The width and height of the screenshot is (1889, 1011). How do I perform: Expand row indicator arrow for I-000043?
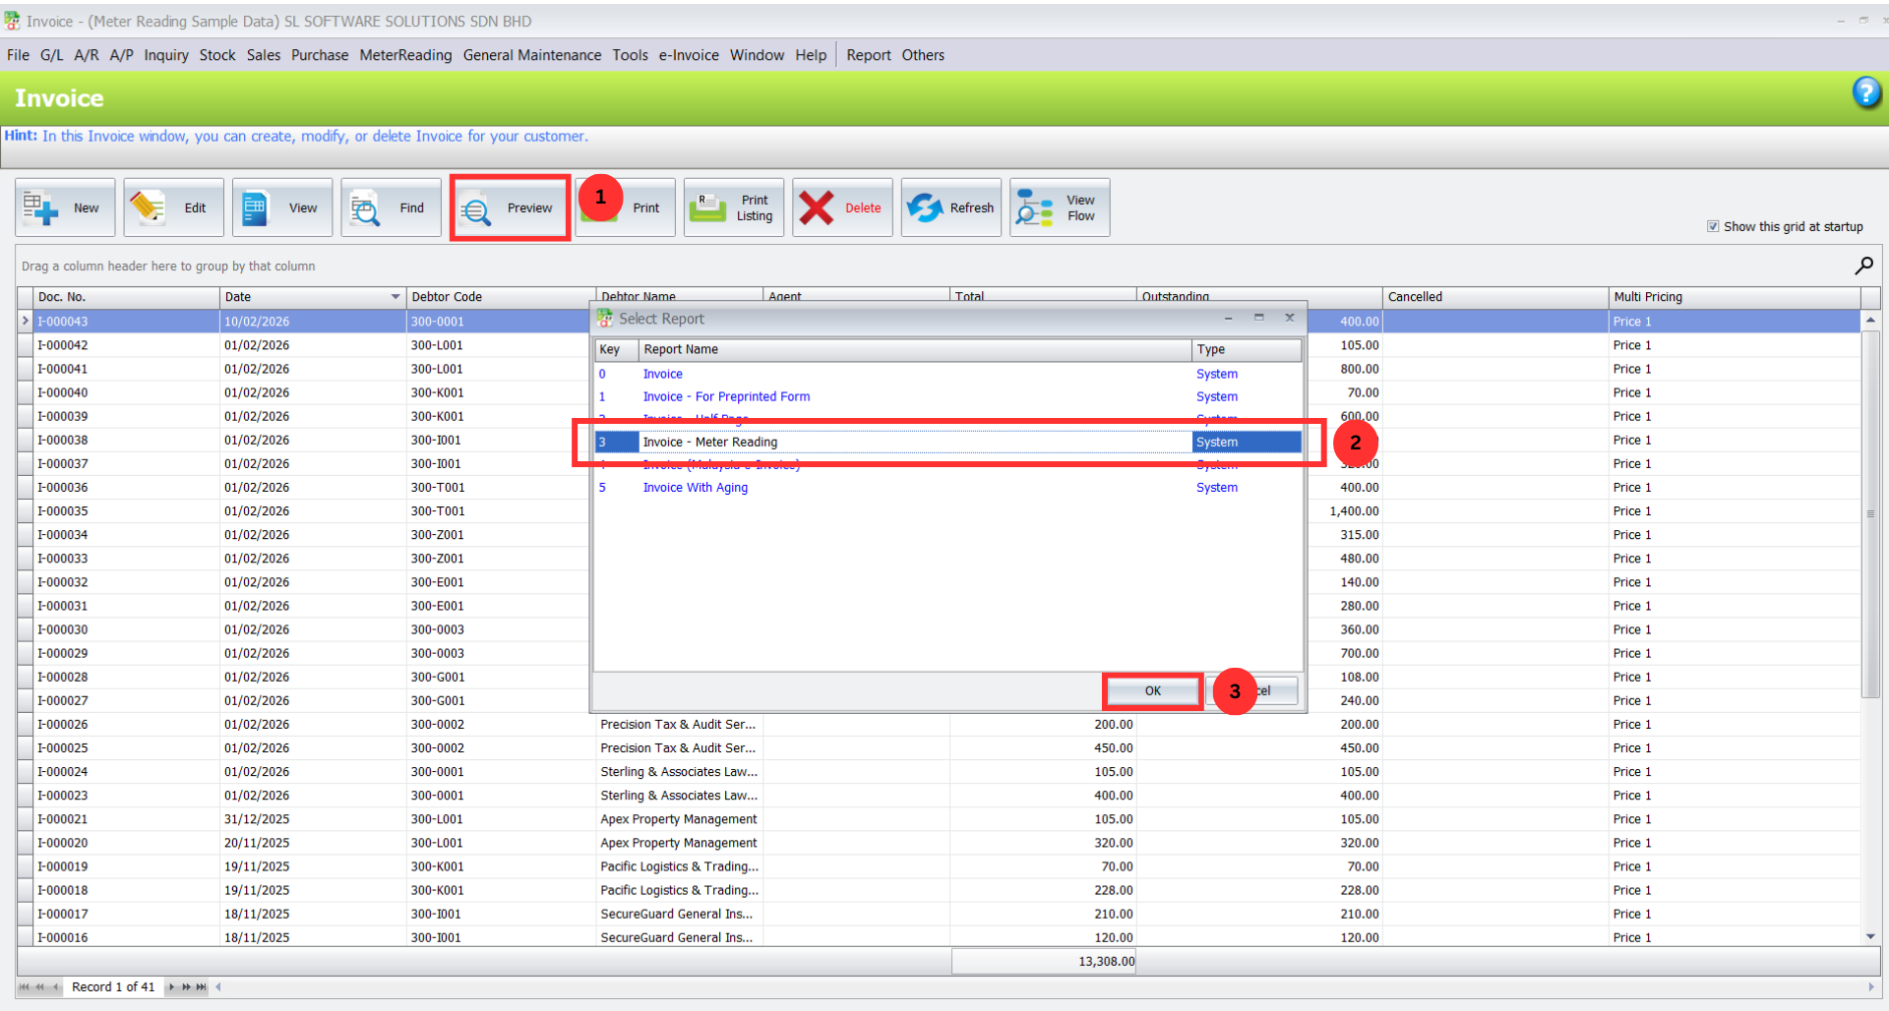26,321
